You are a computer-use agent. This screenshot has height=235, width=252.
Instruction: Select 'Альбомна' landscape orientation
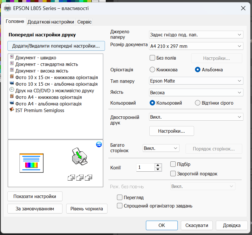198,70
